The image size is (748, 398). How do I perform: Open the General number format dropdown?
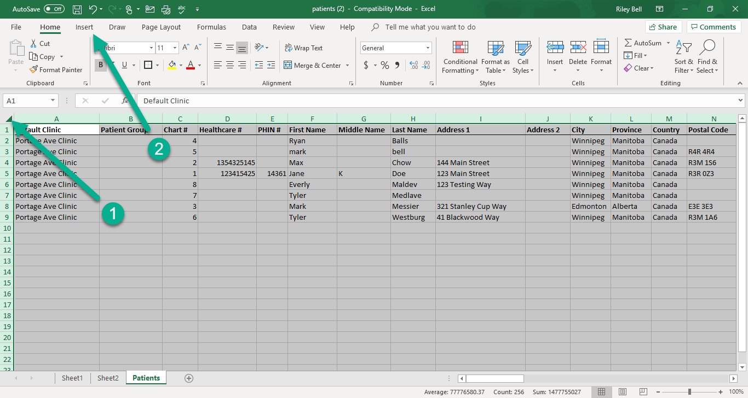(428, 48)
